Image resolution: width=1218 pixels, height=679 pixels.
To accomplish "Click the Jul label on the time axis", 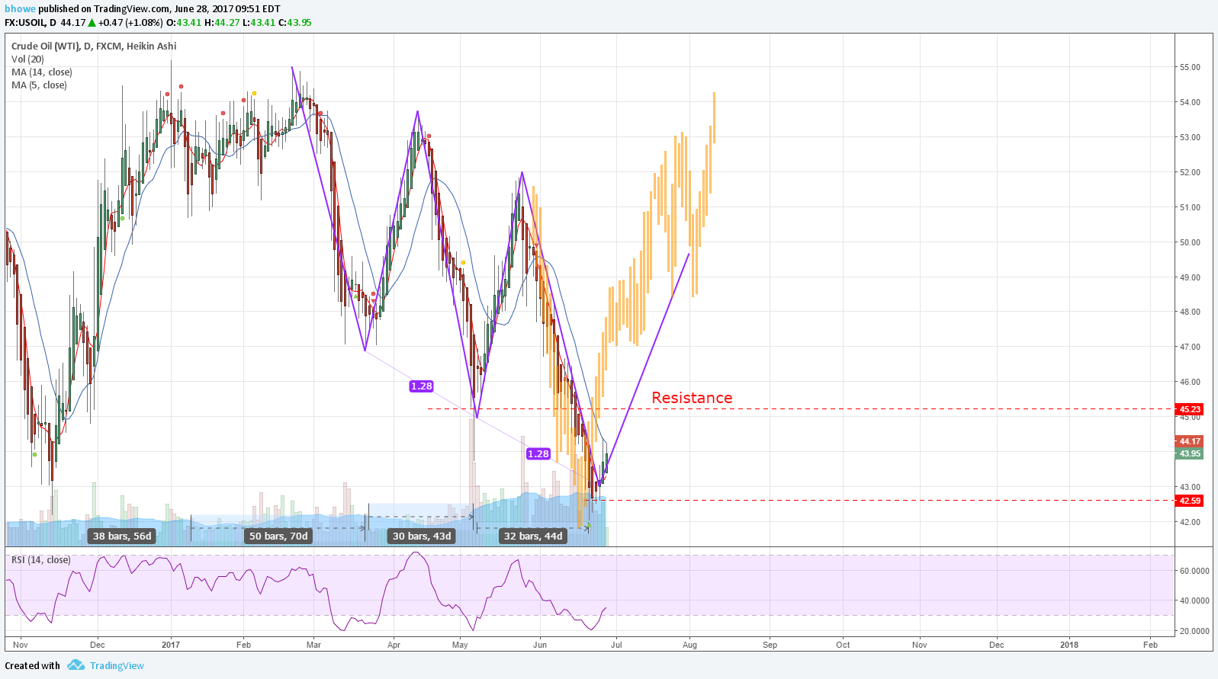I will click(616, 645).
